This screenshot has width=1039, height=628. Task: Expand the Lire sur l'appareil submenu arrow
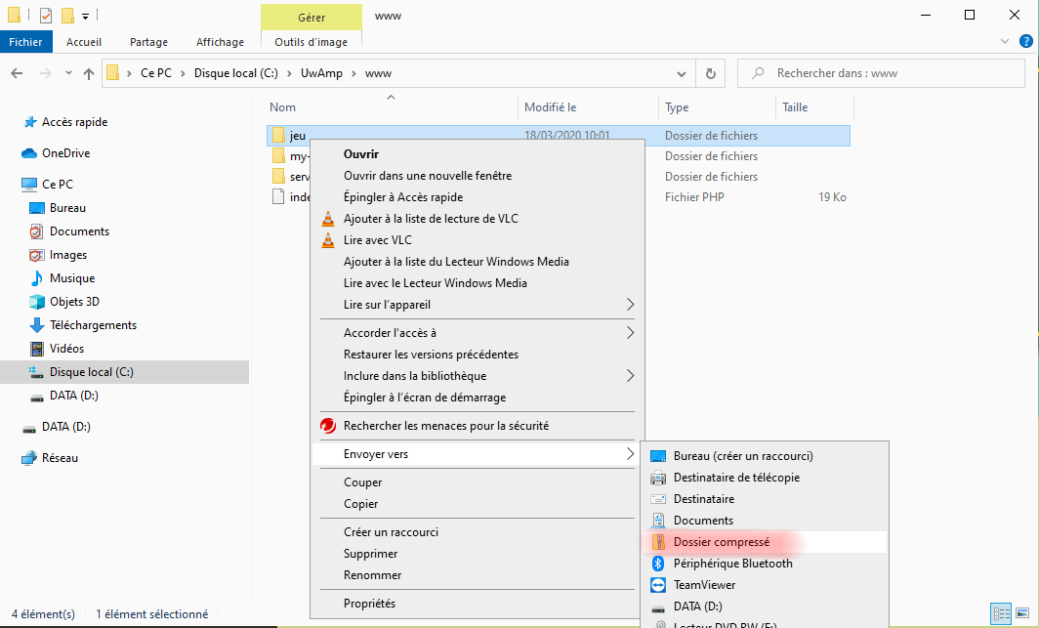[x=630, y=305]
